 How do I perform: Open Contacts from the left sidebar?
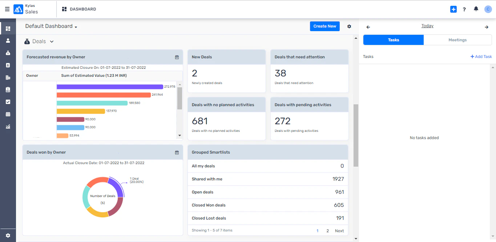tap(8, 65)
